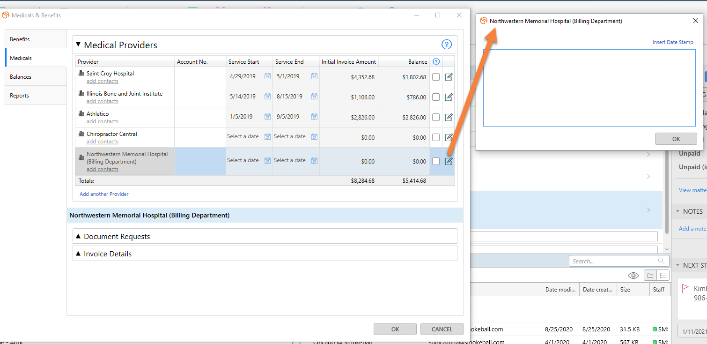The image size is (707, 344).
Task: Open Service End calendar for Athletico
Action: pyautogui.click(x=314, y=117)
